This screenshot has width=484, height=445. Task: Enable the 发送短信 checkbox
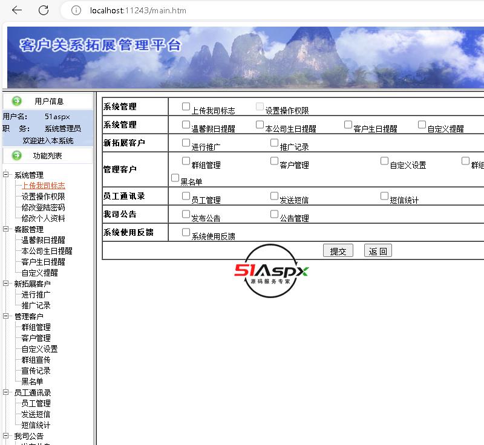275,196
